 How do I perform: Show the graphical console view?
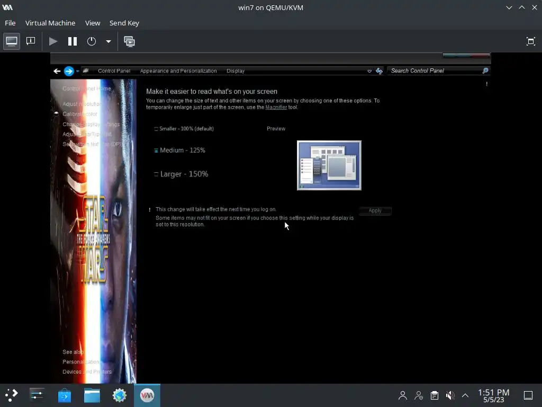12,41
